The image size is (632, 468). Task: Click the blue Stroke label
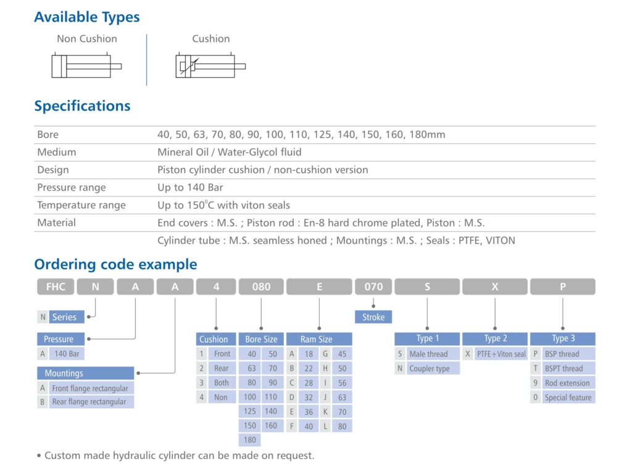point(373,317)
